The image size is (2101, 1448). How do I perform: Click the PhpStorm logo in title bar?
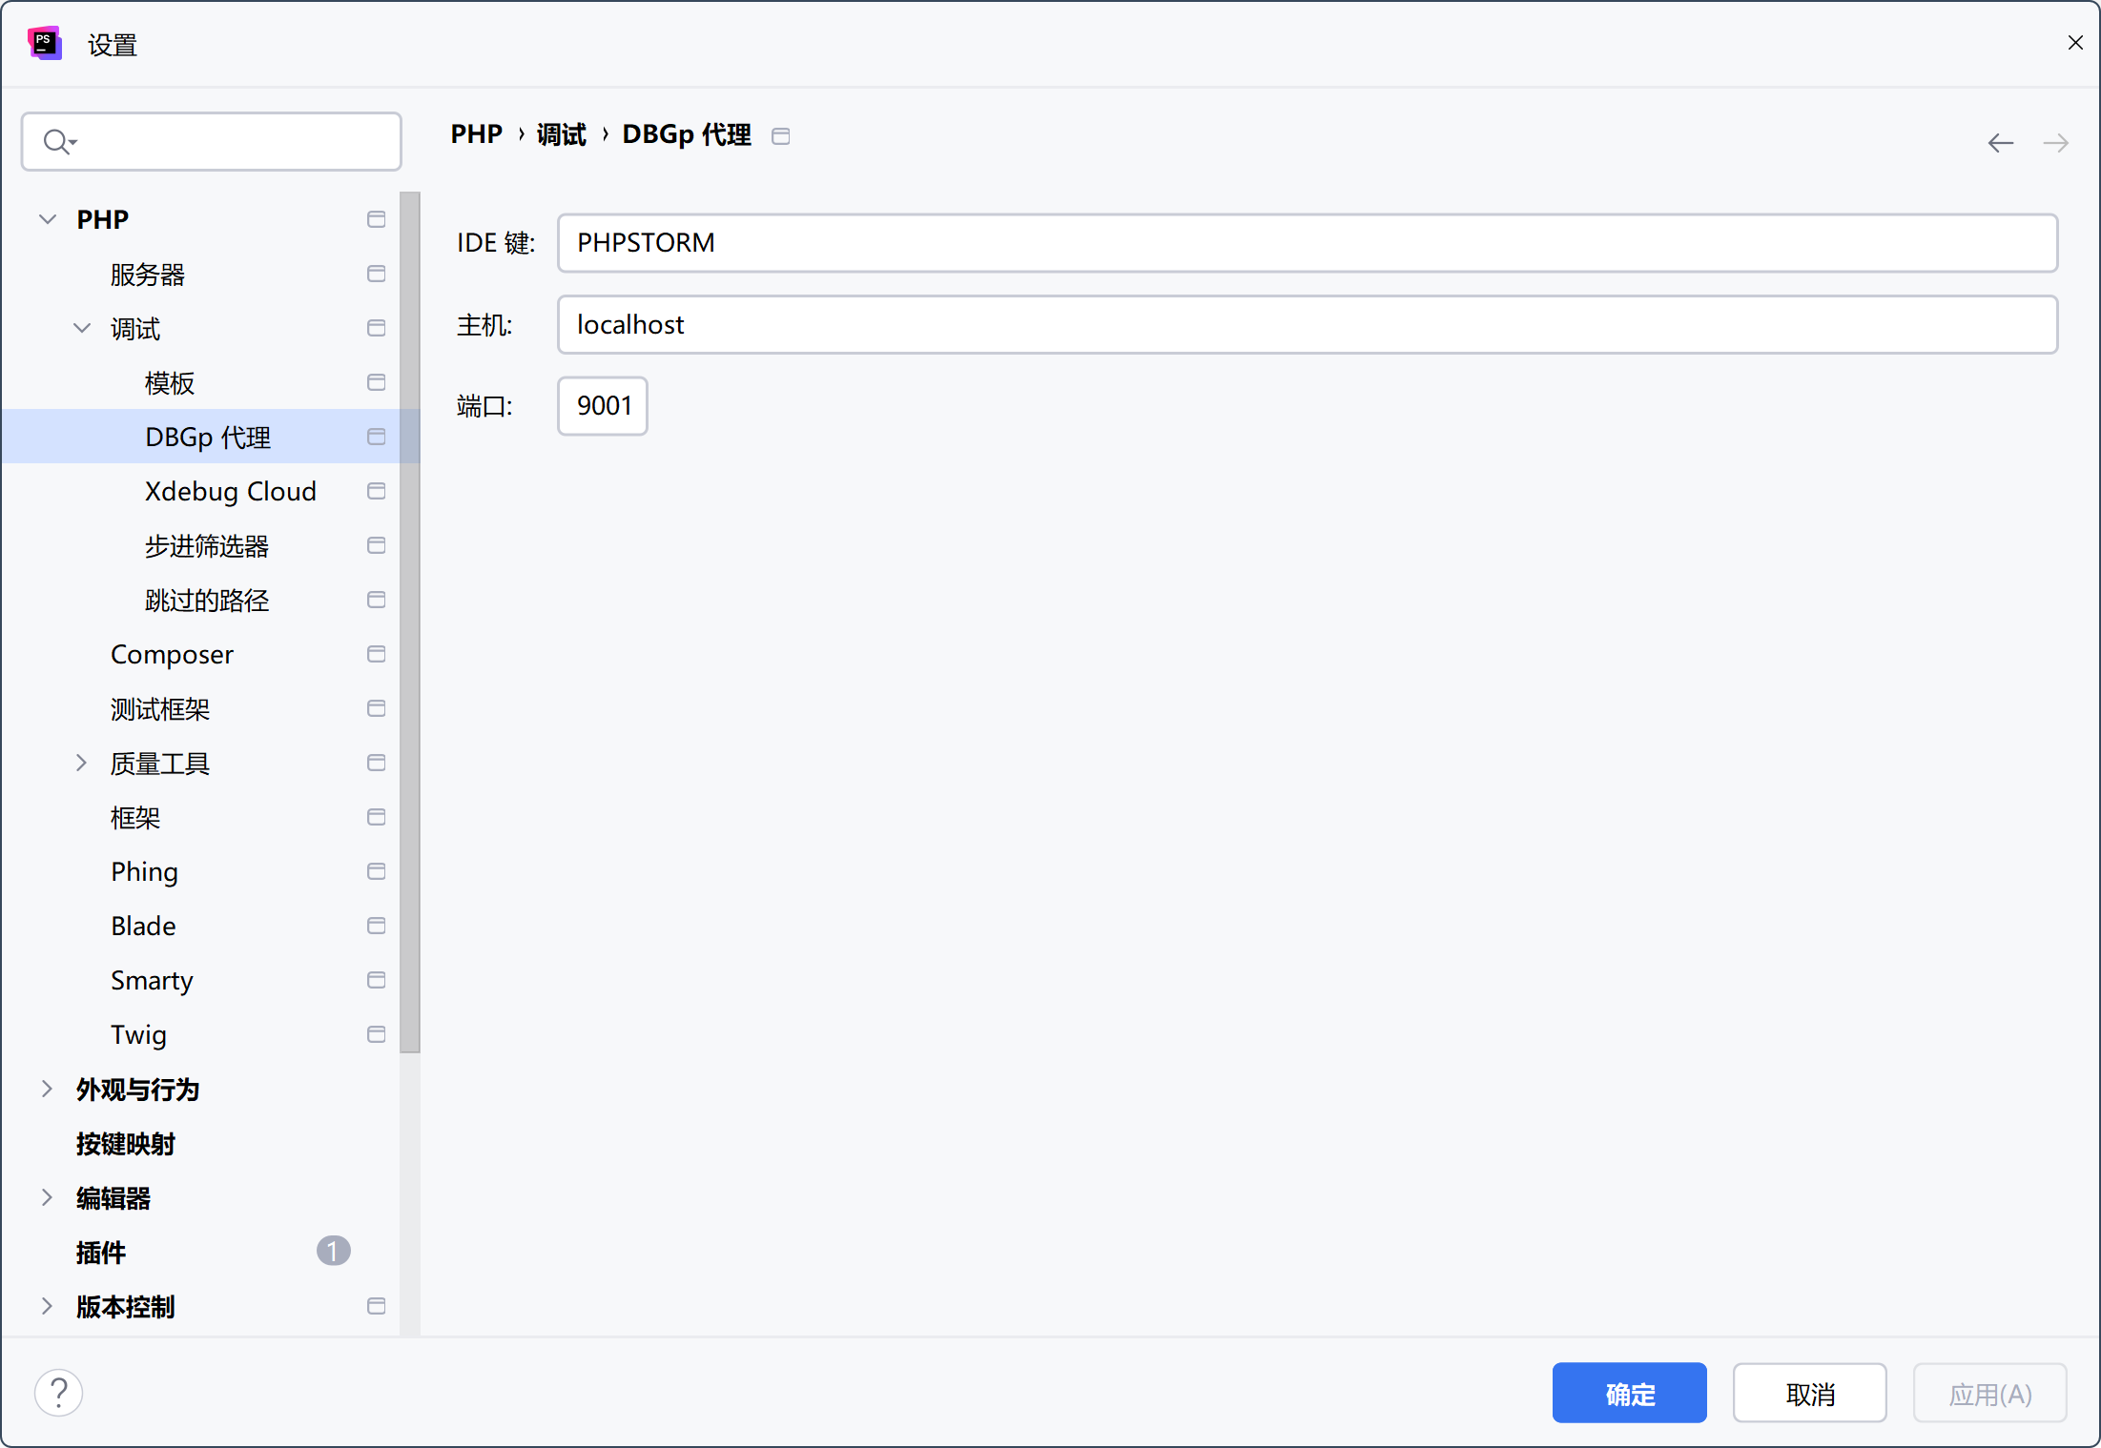(x=45, y=44)
